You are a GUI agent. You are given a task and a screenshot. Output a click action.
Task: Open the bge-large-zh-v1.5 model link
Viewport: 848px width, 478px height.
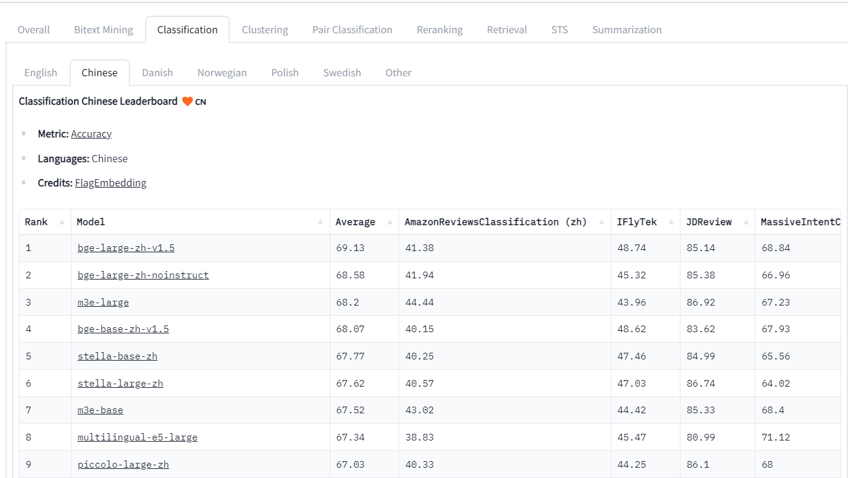tap(126, 248)
